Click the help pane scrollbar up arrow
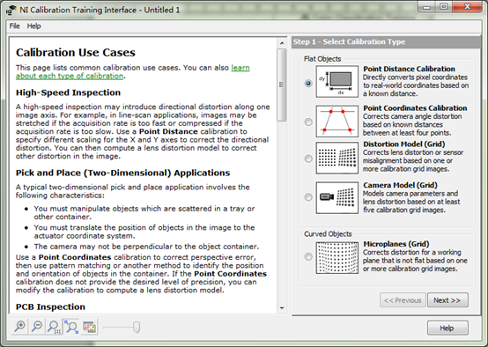This screenshot has height=347, width=488. (x=282, y=43)
